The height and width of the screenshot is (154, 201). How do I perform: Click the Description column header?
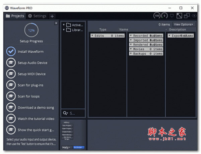(x=178, y=30)
